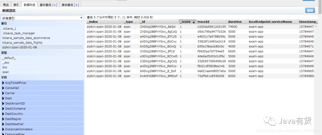Viewport: 322px width, 135px height.
Task: Click traceId 72affa91c8546206 cell
Action: pos(210,76)
